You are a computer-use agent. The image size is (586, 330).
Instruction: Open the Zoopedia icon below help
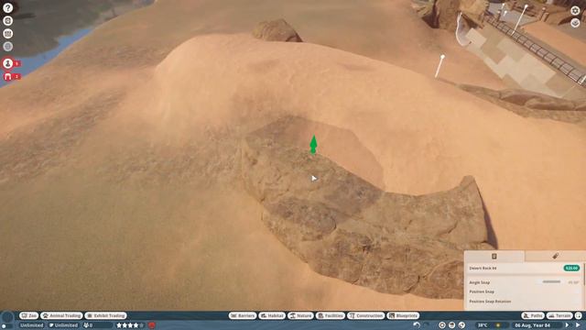click(x=7, y=21)
